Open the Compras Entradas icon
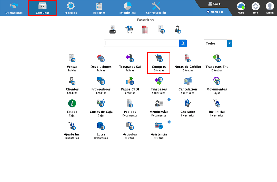This screenshot has height=182, width=277. point(159,59)
